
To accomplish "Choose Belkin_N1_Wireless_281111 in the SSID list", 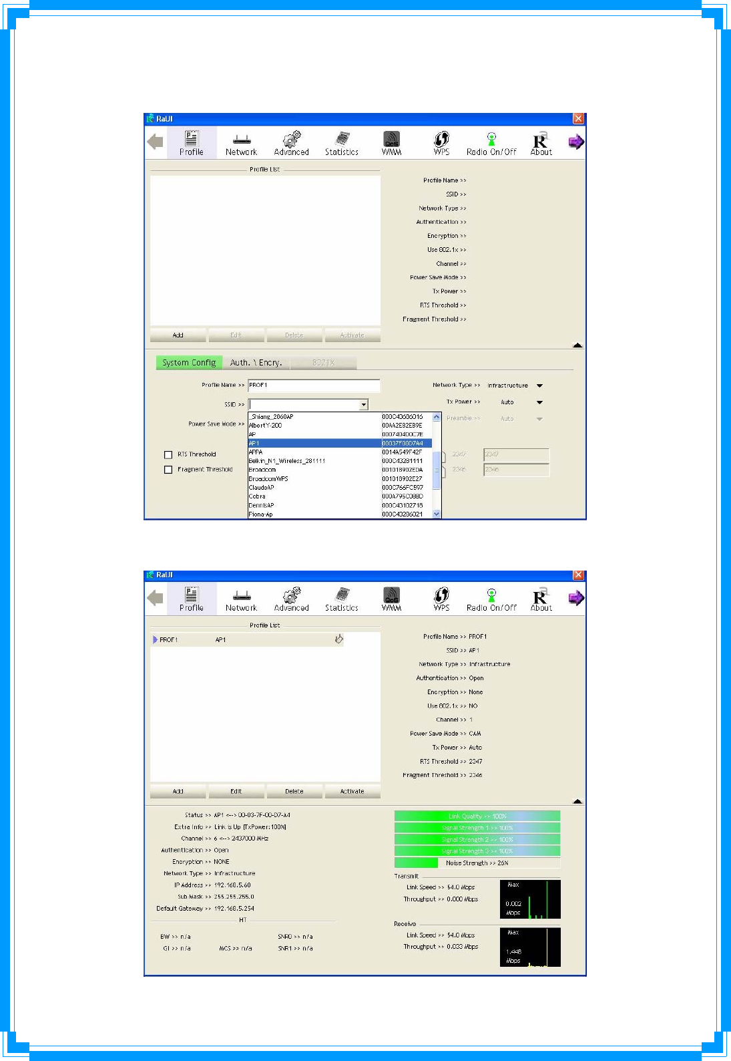I will (x=340, y=461).
